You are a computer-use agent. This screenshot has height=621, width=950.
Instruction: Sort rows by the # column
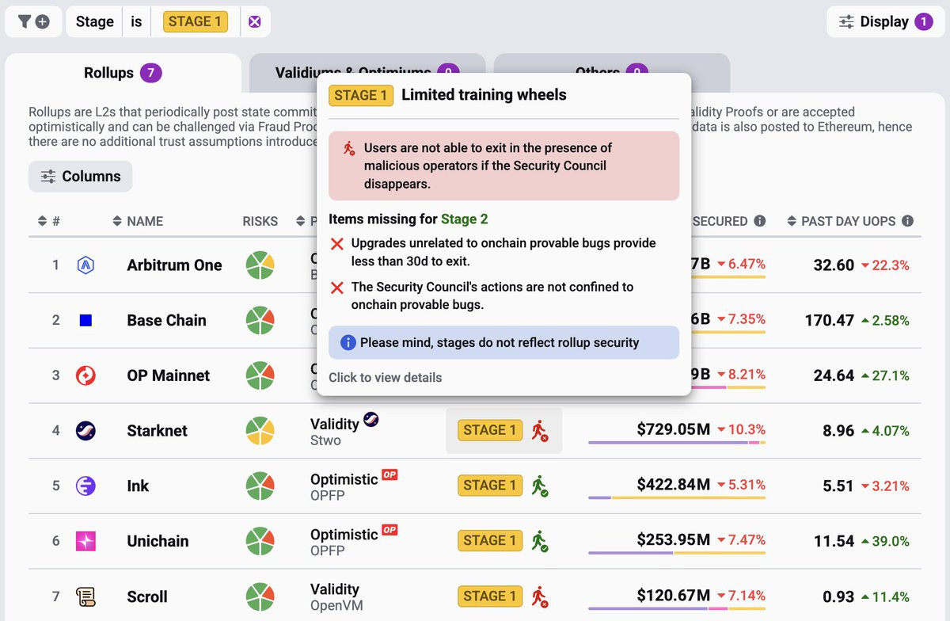pyautogui.click(x=49, y=221)
